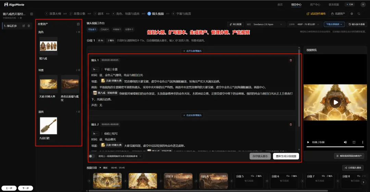Go to step 3 剧本
Image resolution: width=370 pixels, height=192 pixels.
pyautogui.click(x=99, y=14)
